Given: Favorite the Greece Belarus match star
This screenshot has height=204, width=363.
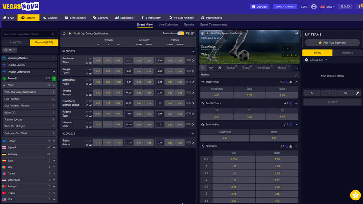Looking at the screenshot, I should (87, 145).
